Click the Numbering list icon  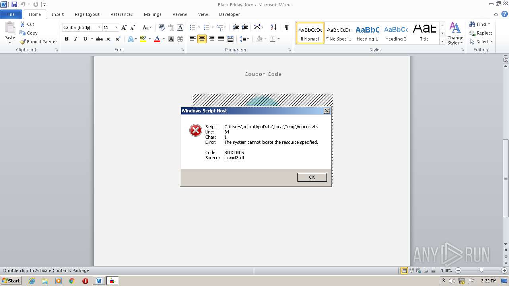coord(206,27)
